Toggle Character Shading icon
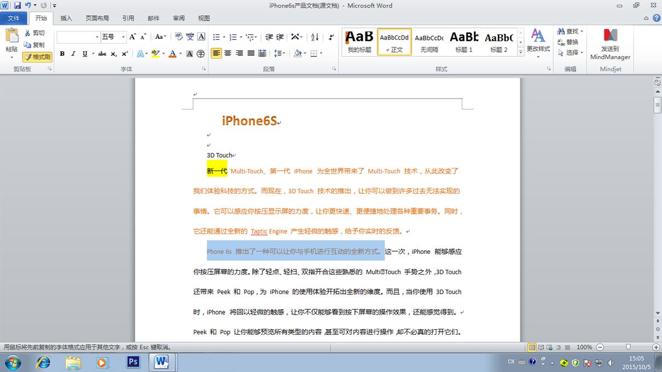This screenshot has width=662, height=372. coord(189,54)
